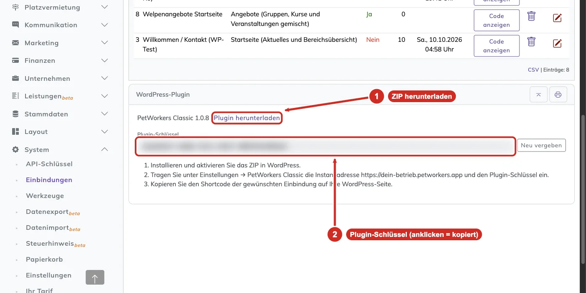
Task: Click the 'Angebote (Gruppen, Kurse...)' type cell
Action: coord(275,19)
